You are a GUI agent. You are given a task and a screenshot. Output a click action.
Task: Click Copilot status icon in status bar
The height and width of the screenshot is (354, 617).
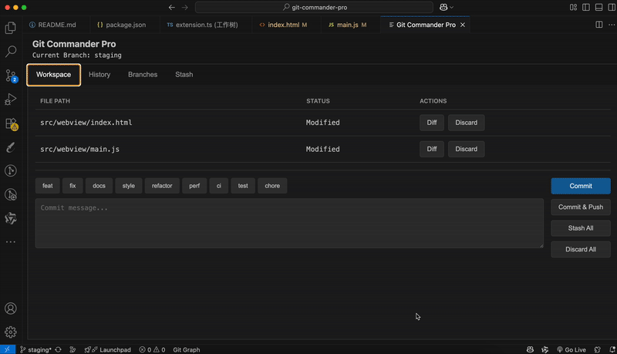(530, 349)
